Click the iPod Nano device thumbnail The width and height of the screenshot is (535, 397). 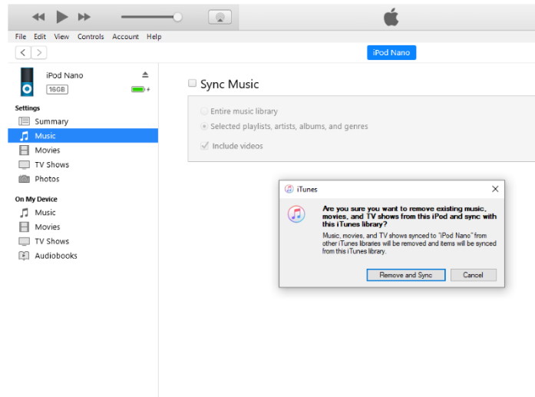click(x=27, y=82)
